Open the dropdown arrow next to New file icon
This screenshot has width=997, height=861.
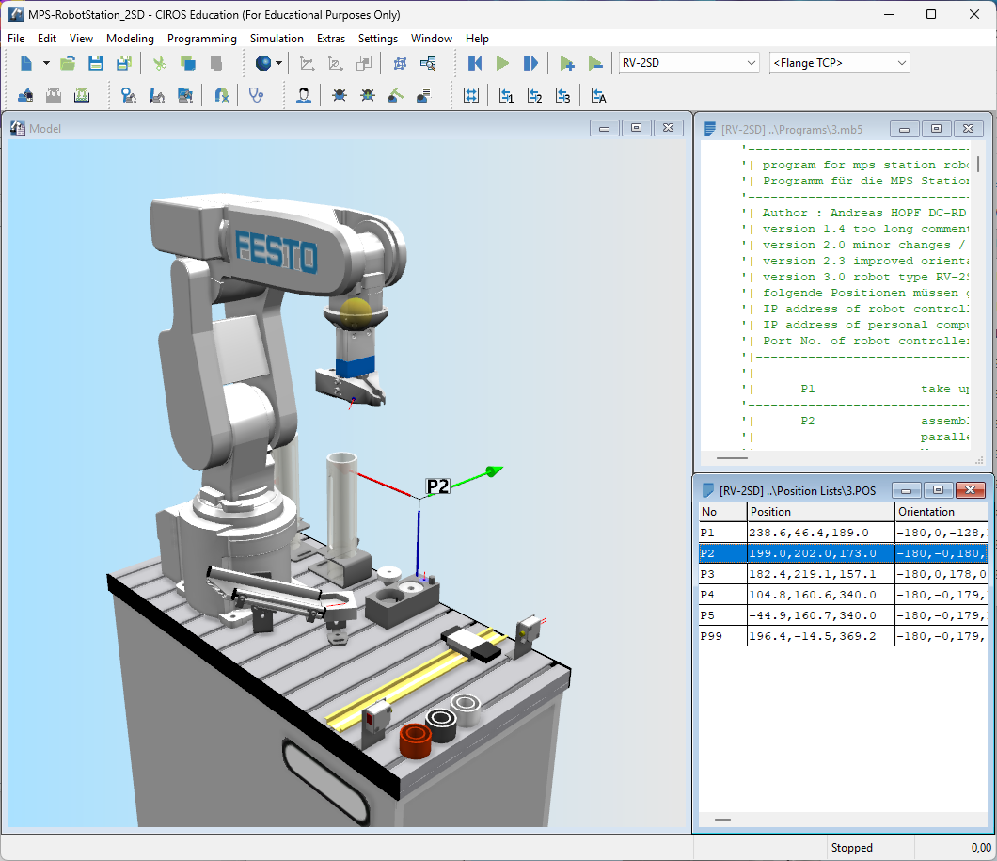46,63
